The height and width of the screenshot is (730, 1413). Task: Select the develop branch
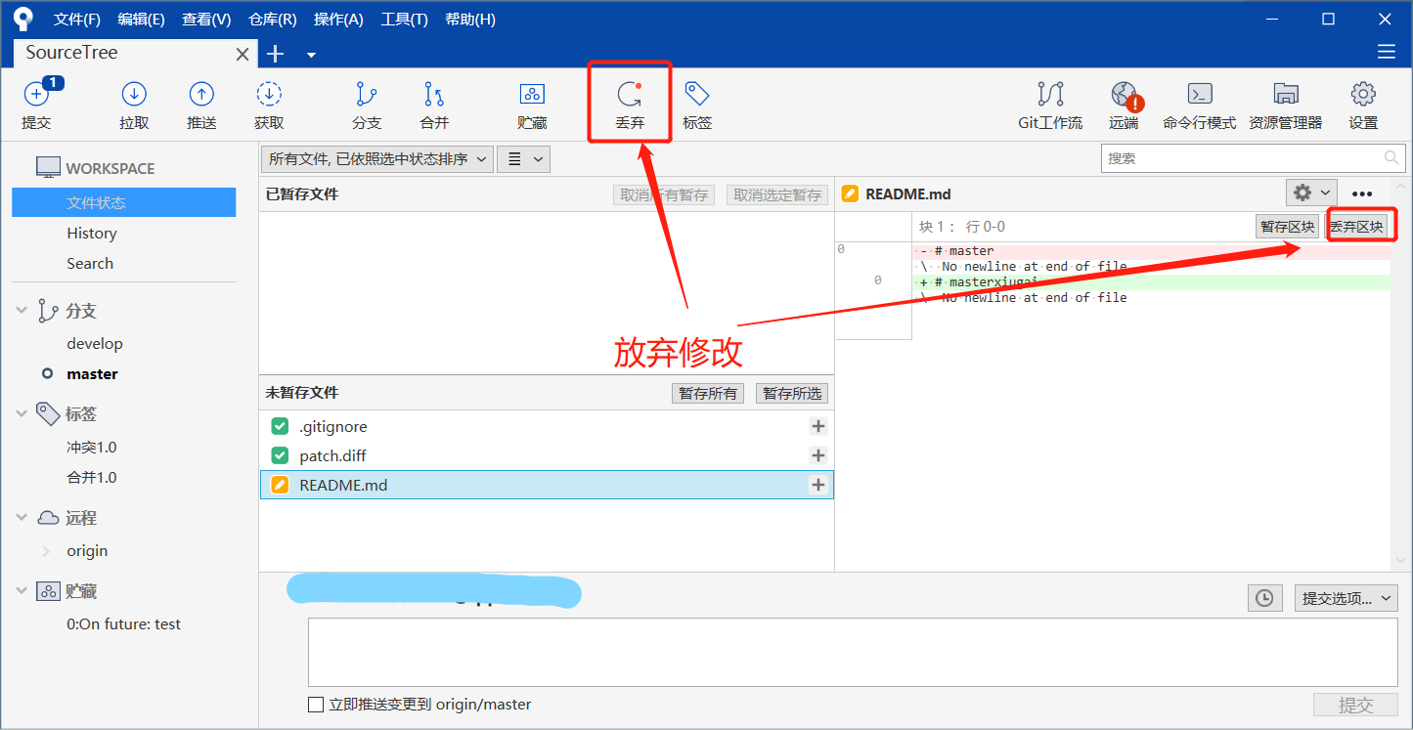pos(95,343)
